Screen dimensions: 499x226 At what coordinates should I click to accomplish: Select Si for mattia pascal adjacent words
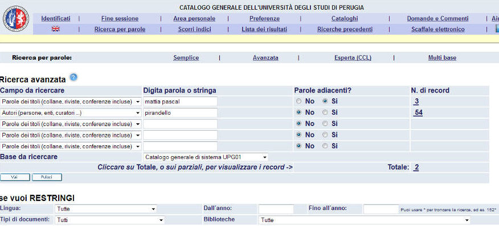(x=325, y=101)
